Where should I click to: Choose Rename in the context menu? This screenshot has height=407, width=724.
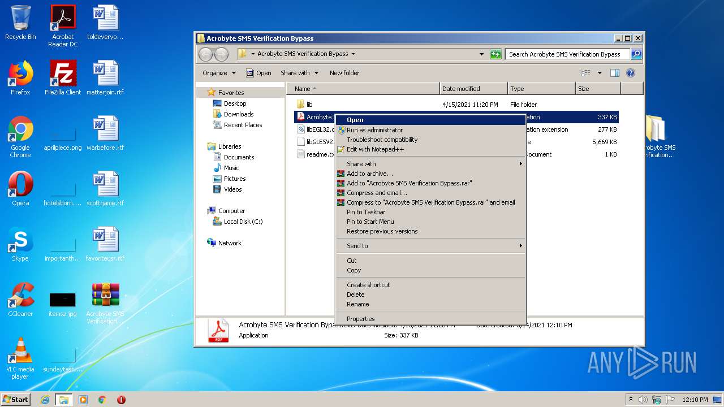pos(430,304)
